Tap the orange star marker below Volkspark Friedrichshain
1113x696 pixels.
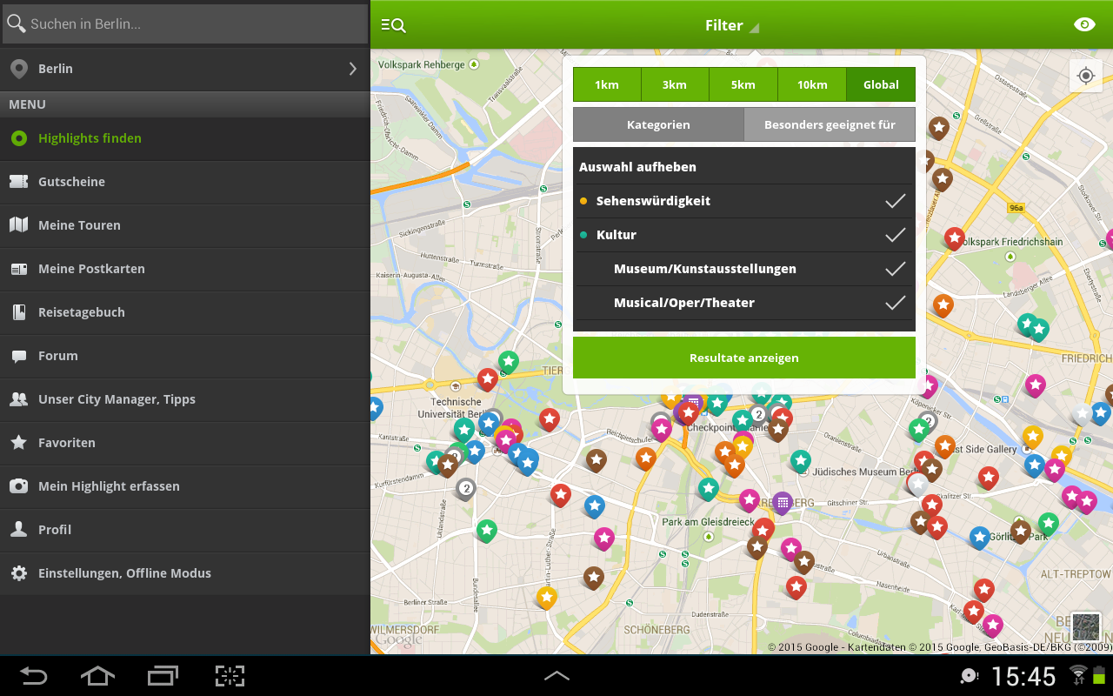(943, 304)
